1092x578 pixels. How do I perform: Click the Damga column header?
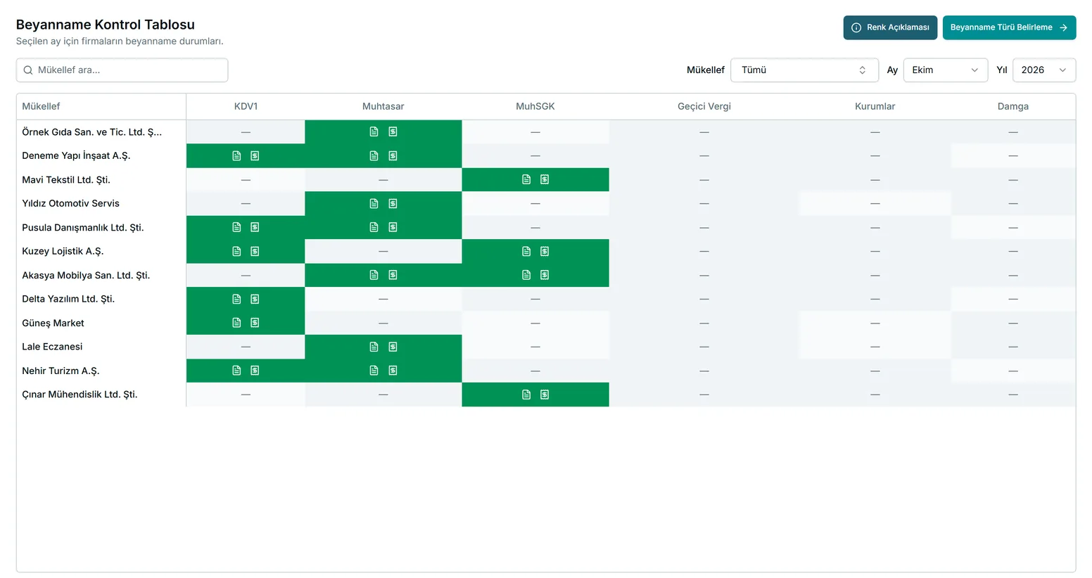pos(1013,106)
